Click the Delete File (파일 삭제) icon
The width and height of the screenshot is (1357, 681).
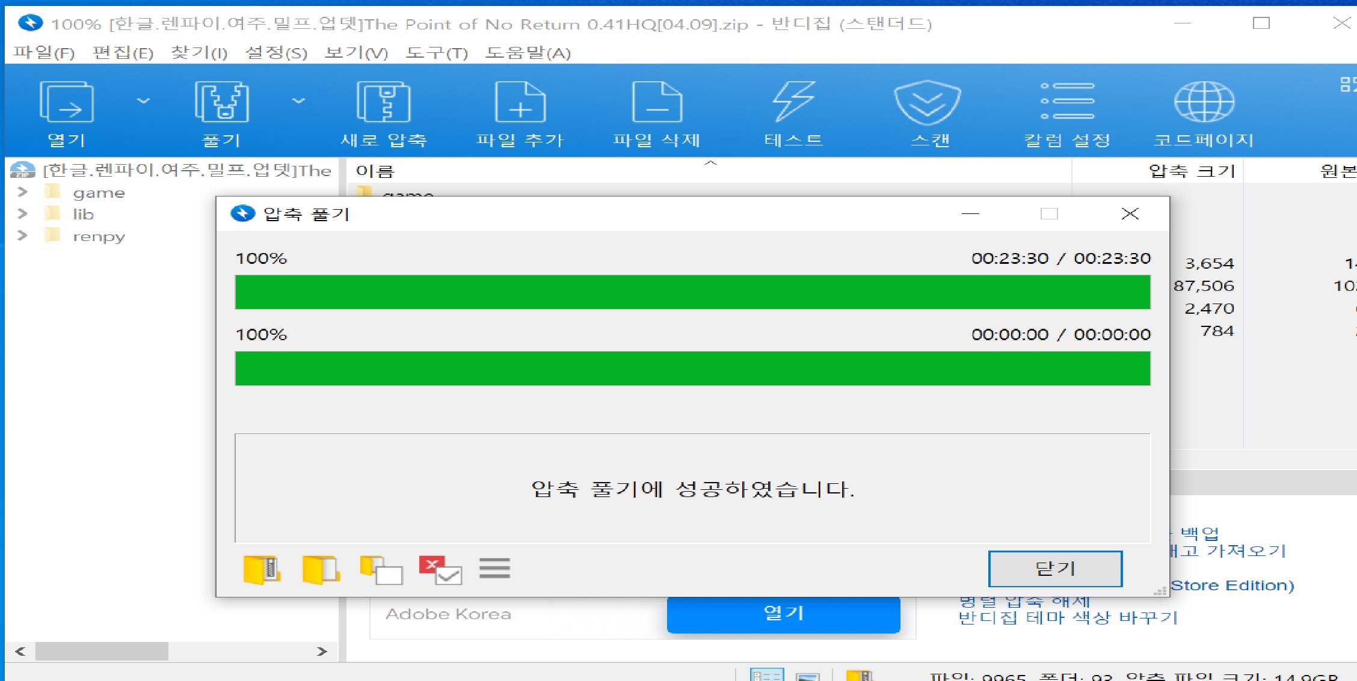coord(657,103)
